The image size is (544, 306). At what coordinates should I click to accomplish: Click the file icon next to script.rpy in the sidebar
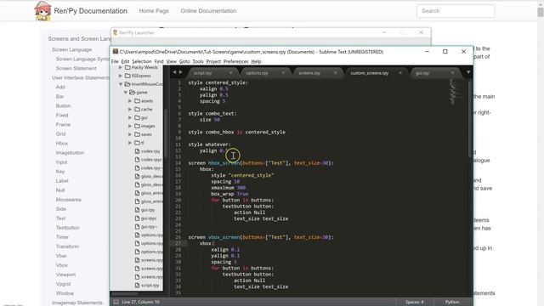point(137,286)
